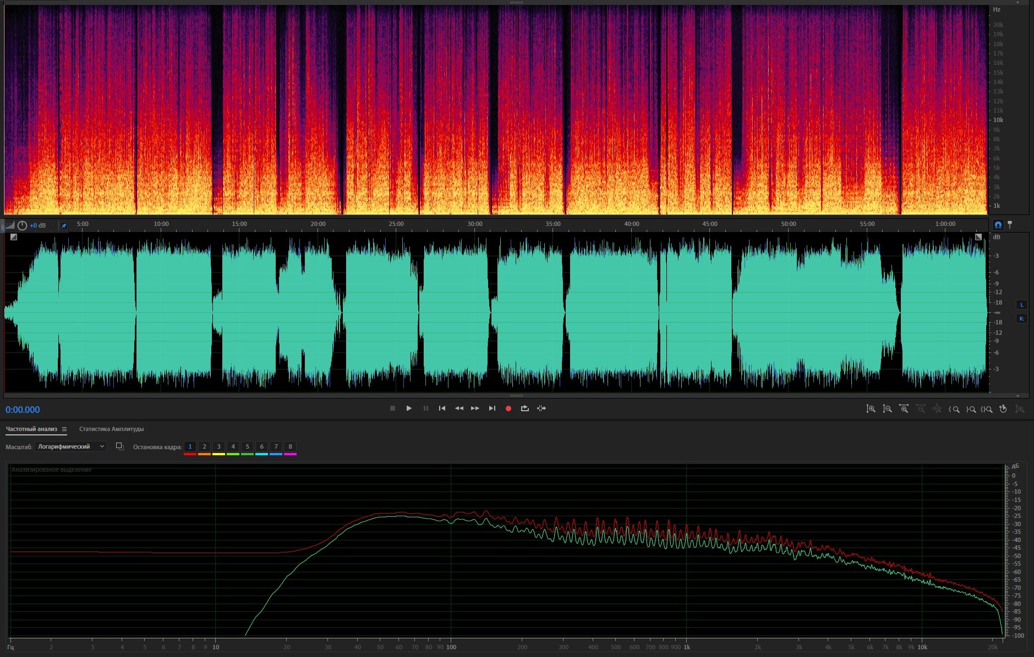
Task: Zoom in time horizontally
Action: click(x=904, y=409)
